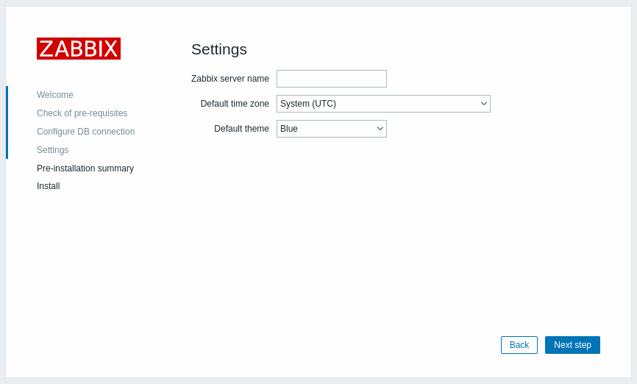
Task: Choose the Pre-installation summary step
Action: click(85, 168)
